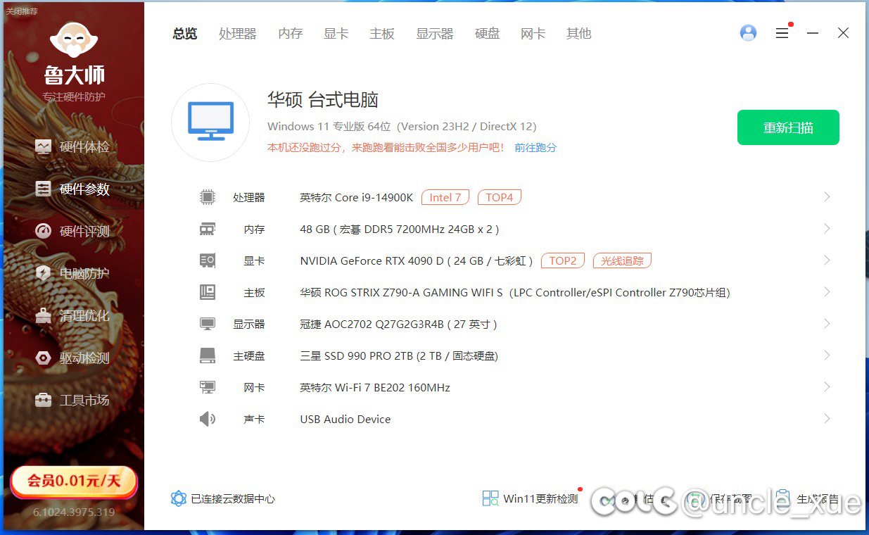Click the 主硬盘 disk row icon
Screen dimensions: 869x535
coord(207,355)
